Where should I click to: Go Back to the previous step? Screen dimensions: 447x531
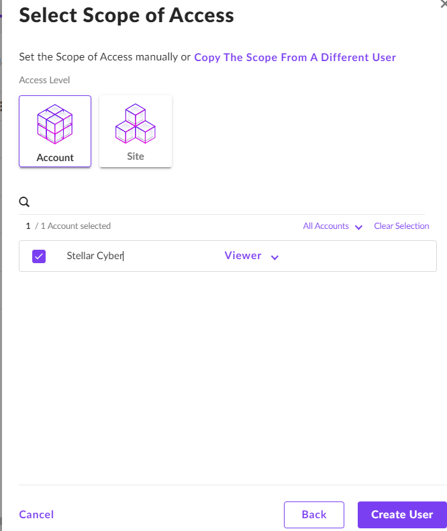313,514
